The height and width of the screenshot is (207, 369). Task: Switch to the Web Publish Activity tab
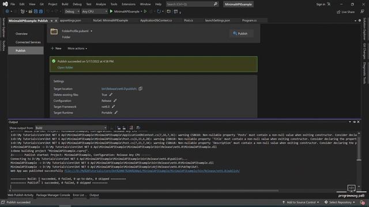pyautogui.click(x=21, y=195)
